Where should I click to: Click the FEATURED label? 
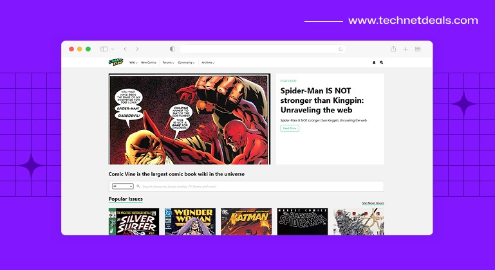288,81
